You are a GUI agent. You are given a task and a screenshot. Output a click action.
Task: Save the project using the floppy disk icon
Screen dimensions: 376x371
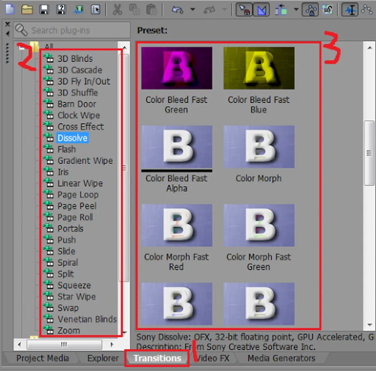click(44, 9)
